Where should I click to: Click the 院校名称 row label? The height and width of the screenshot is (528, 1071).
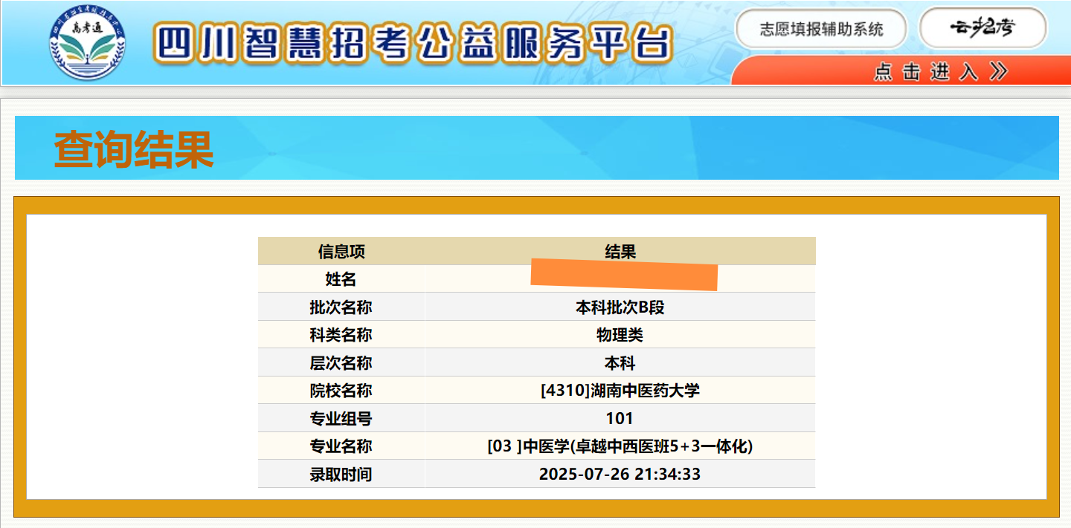point(341,391)
